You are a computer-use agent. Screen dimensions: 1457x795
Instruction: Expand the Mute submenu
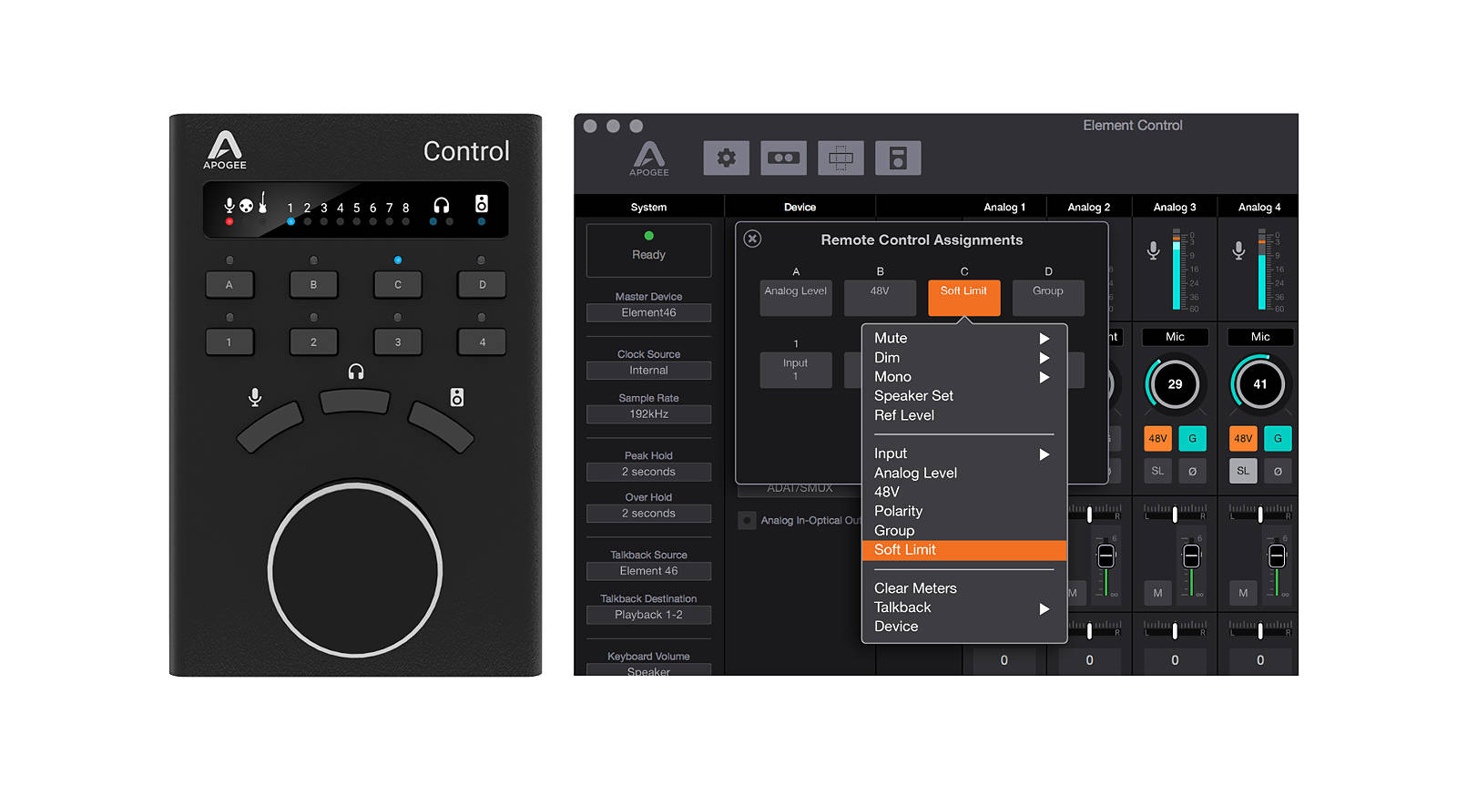click(963, 338)
